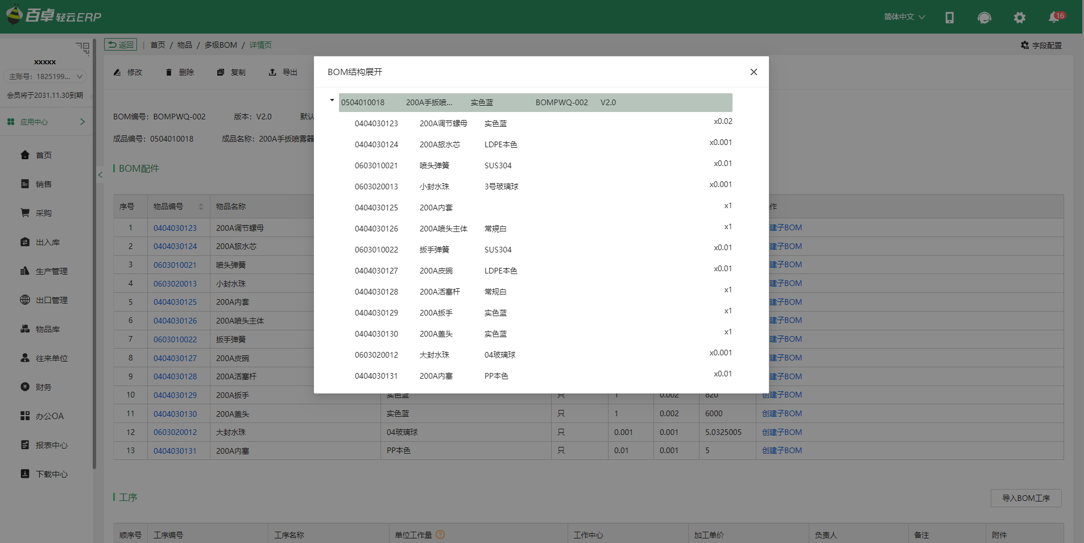The image size is (1084, 543).
Task: Click the 下载中心 download icon
Action: [25, 474]
